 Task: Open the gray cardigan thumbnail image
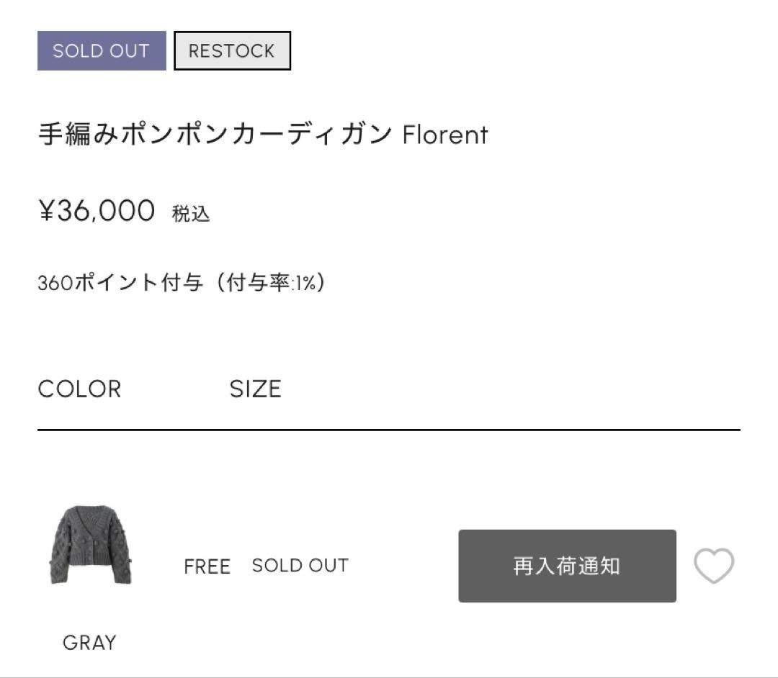coord(90,545)
